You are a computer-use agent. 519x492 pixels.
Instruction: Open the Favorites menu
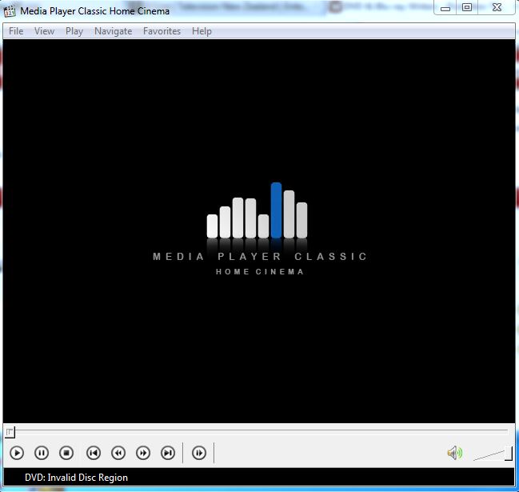pos(162,31)
